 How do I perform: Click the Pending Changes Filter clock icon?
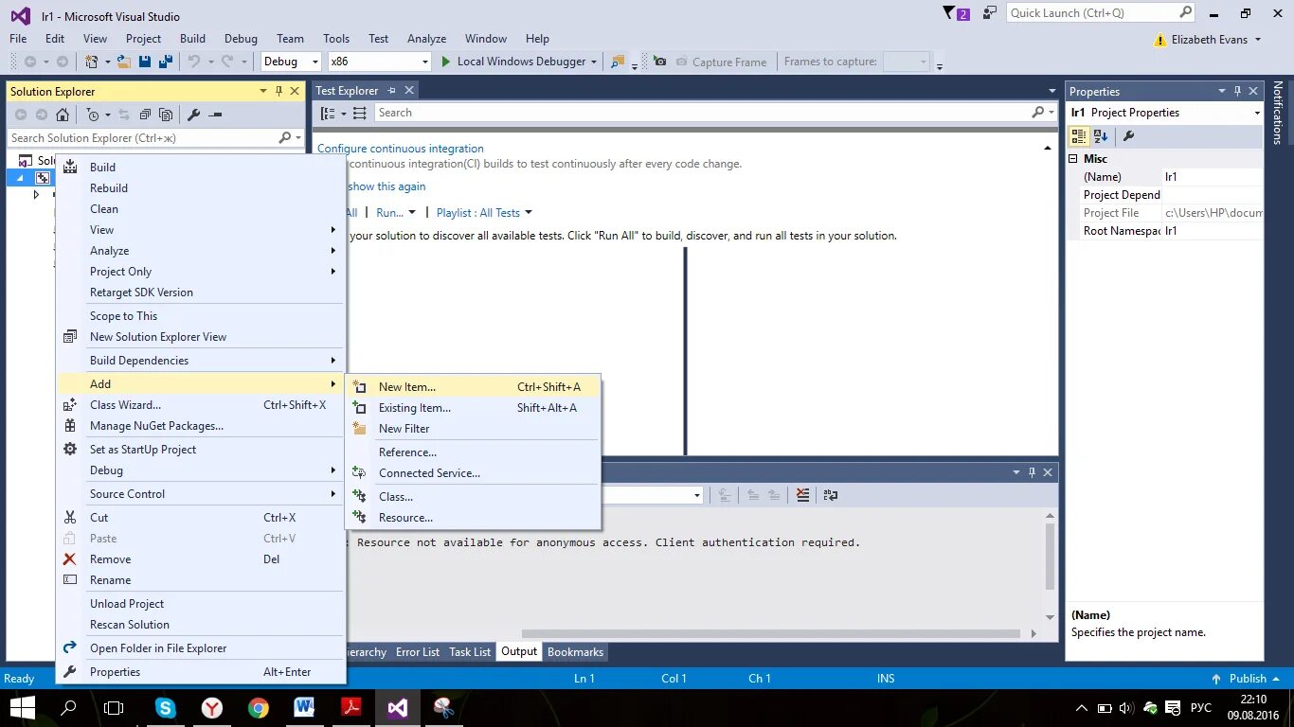pyautogui.click(x=93, y=115)
